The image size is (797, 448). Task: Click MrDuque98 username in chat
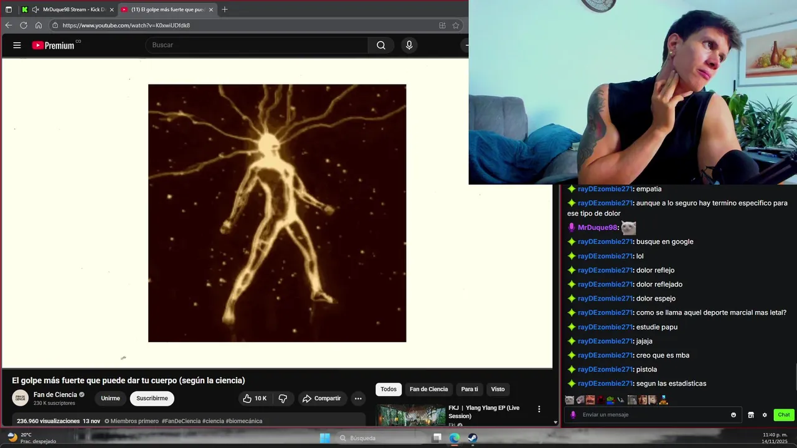(598, 228)
